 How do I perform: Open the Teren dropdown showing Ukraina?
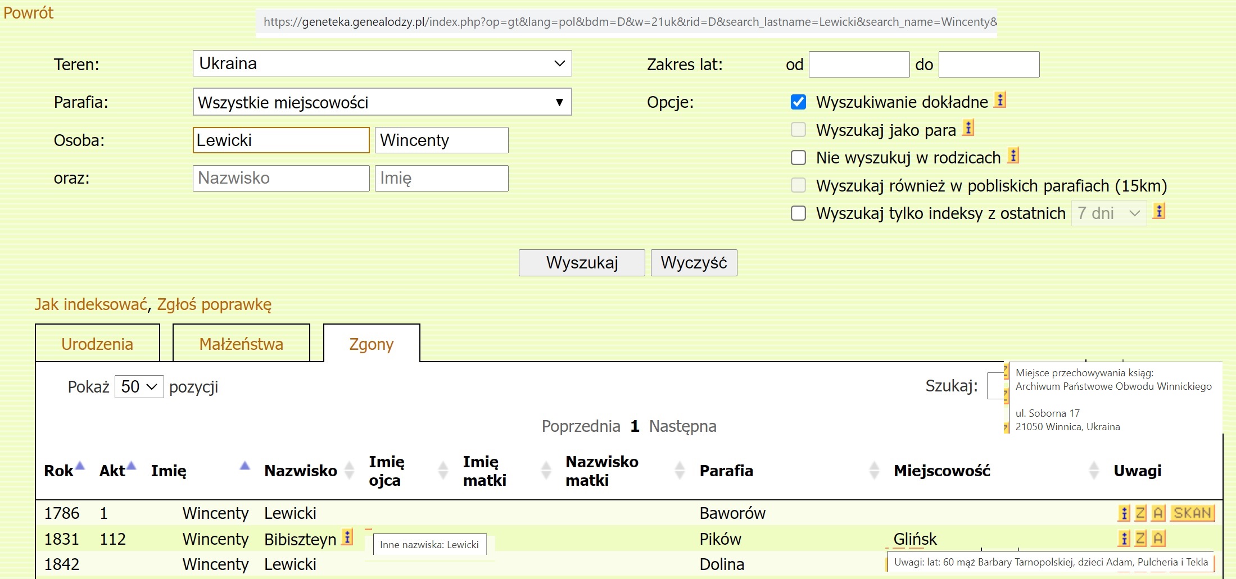tap(382, 63)
